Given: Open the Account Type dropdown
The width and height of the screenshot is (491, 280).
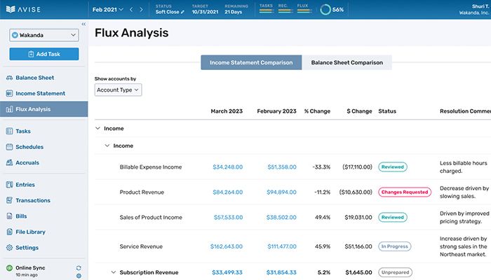Looking at the screenshot, I should coord(118,90).
